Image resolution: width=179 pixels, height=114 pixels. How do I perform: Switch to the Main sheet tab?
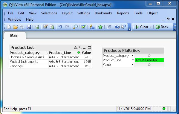click(x=14, y=36)
